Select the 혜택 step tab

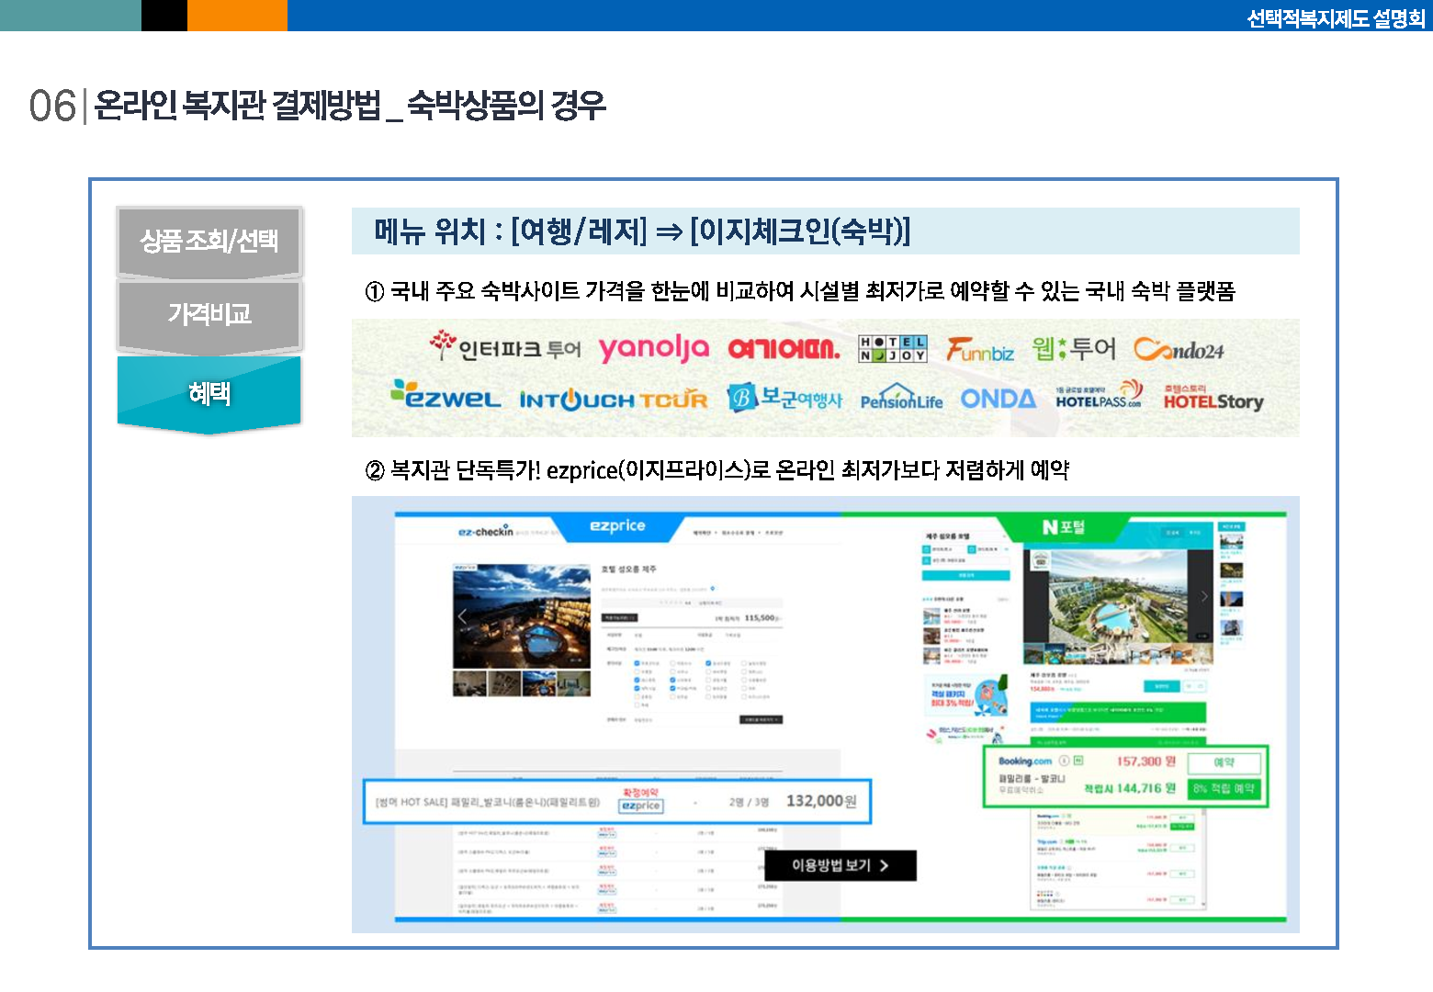tap(209, 394)
